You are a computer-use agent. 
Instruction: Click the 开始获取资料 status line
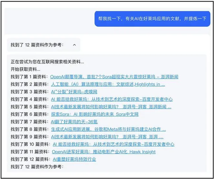coord(25,69)
